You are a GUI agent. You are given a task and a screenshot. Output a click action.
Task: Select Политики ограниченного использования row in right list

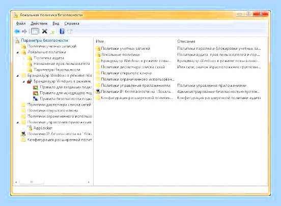pos(137,79)
